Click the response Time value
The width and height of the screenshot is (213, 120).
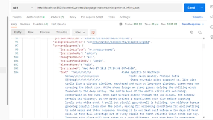tap(155, 24)
